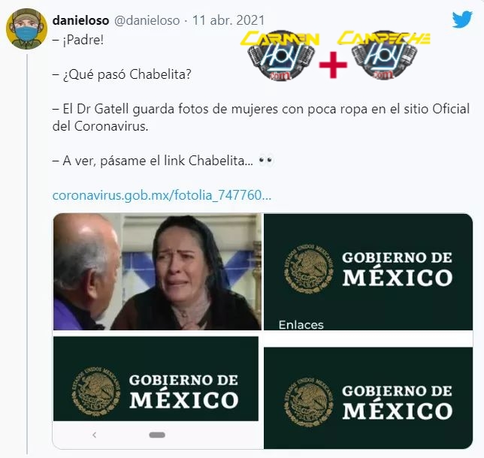Click the coat of arms in bottom-left image

96,391
